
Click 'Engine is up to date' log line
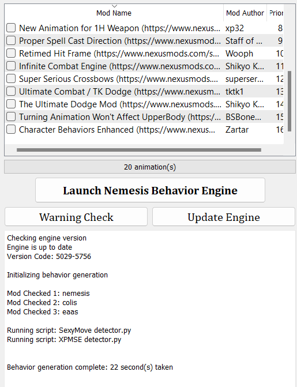coord(39,247)
